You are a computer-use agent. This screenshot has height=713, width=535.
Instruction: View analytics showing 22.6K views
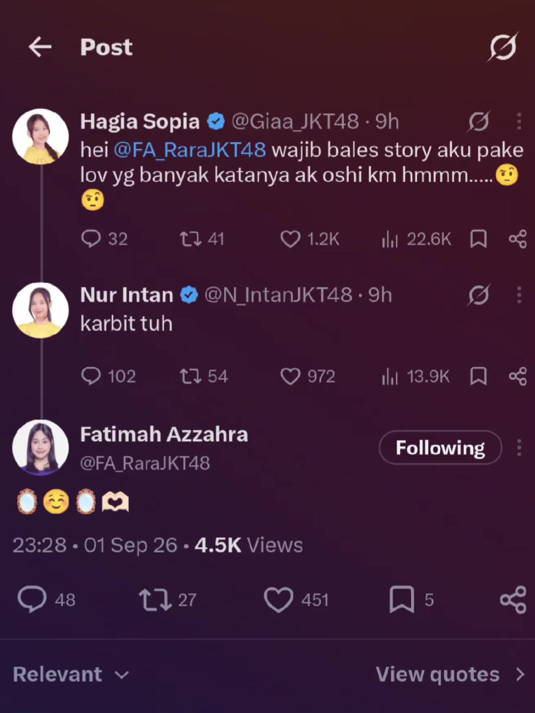(416, 239)
